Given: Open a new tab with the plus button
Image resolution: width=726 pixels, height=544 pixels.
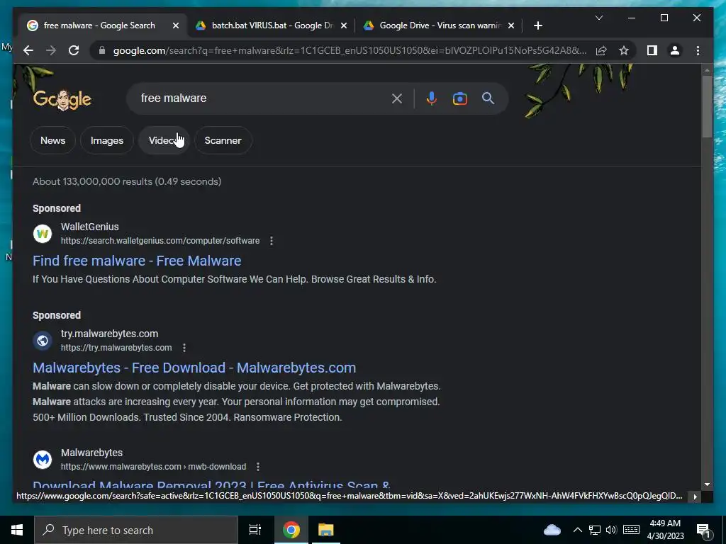Looking at the screenshot, I should (x=537, y=25).
